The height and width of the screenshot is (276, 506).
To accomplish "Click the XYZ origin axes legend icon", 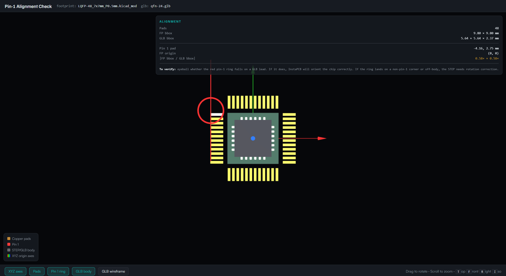I will click(9, 256).
